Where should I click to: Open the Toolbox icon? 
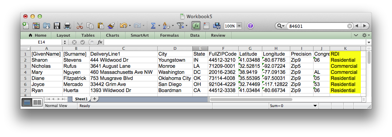click(x=206, y=26)
